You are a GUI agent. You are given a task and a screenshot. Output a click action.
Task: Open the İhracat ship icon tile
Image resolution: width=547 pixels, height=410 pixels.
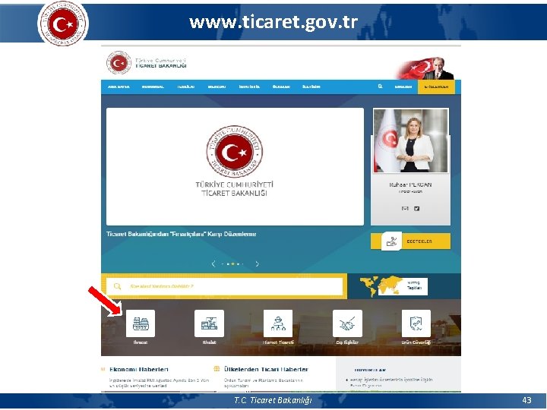(141, 323)
